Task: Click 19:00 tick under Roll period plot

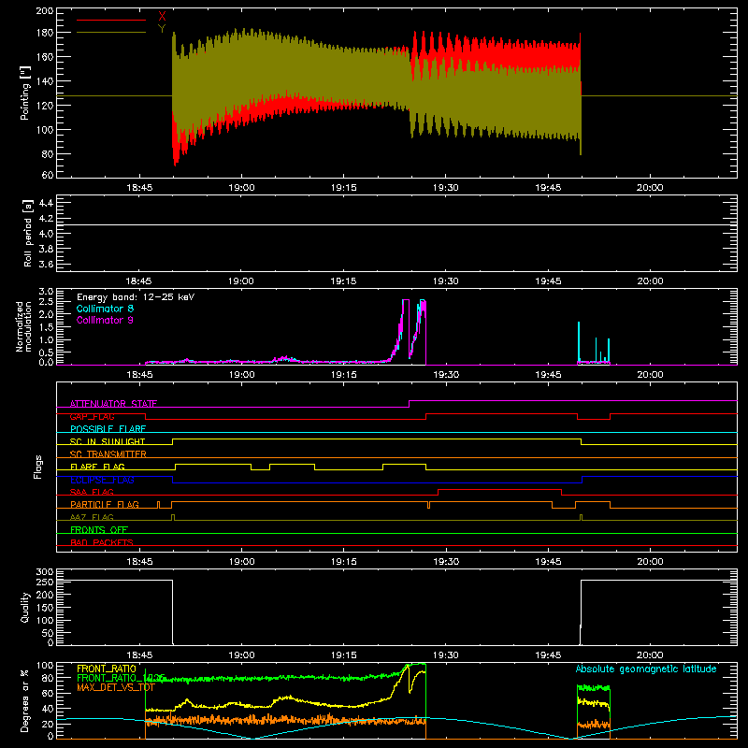Action: click(241, 281)
